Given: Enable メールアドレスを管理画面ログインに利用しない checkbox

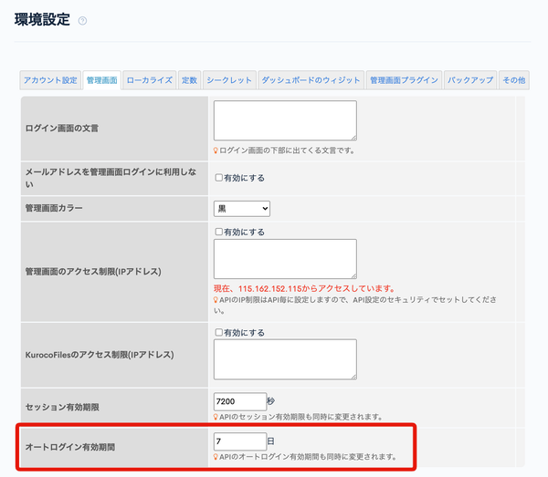Looking at the screenshot, I should coord(219,178).
